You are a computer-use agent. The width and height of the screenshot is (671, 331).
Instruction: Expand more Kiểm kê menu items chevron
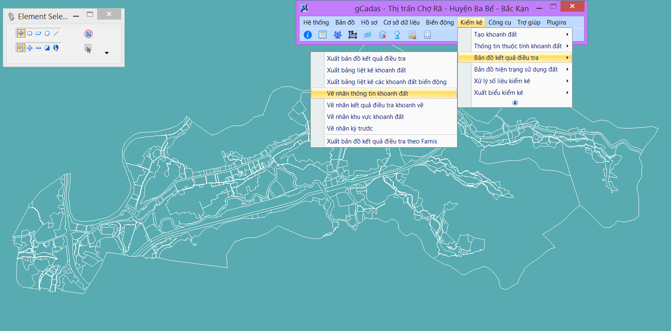pos(515,103)
